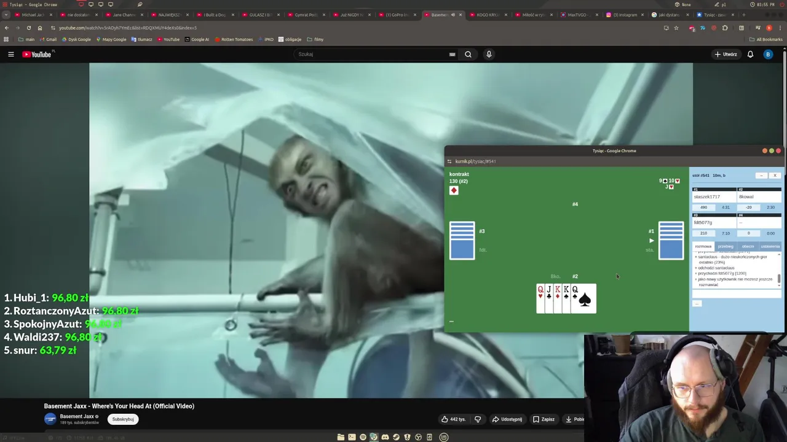Open YouTube notifications bell

point(750,54)
